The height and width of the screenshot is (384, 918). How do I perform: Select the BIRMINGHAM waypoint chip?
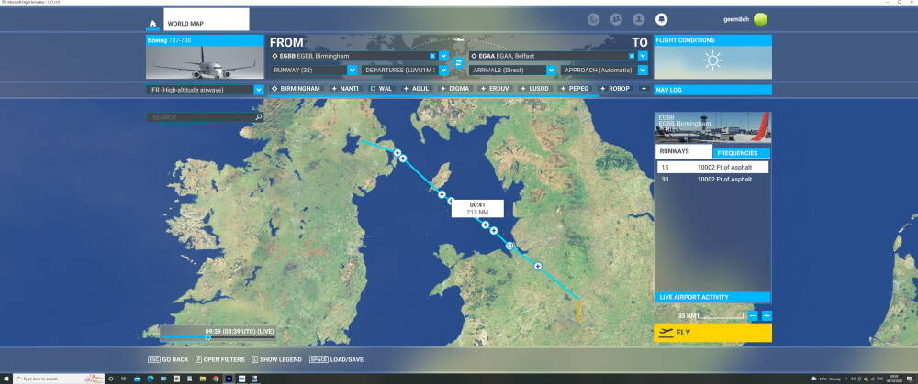(296, 88)
